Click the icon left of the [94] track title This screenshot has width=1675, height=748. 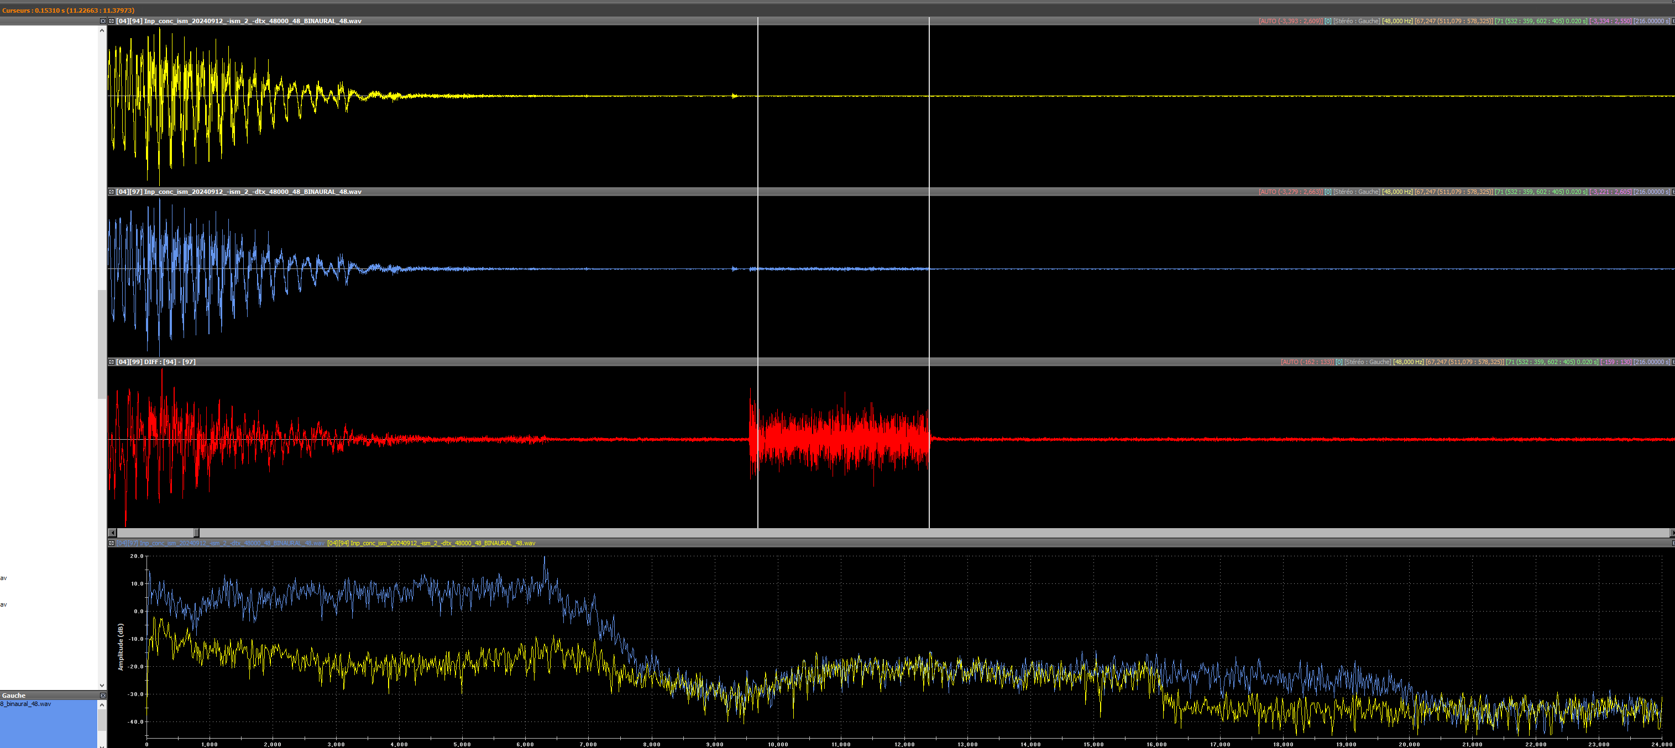click(x=111, y=22)
